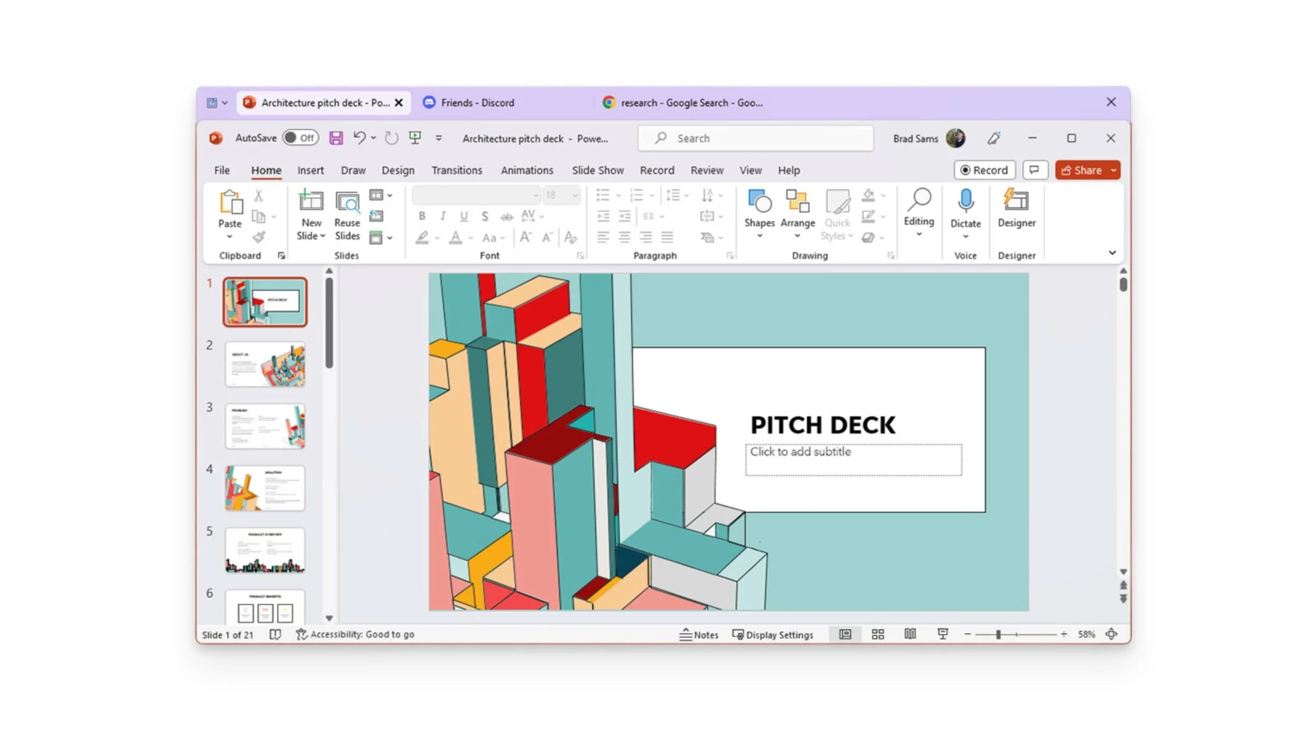Screen dimensions: 1309x736
Task: Switch to the Design tab
Action: tap(398, 170)
